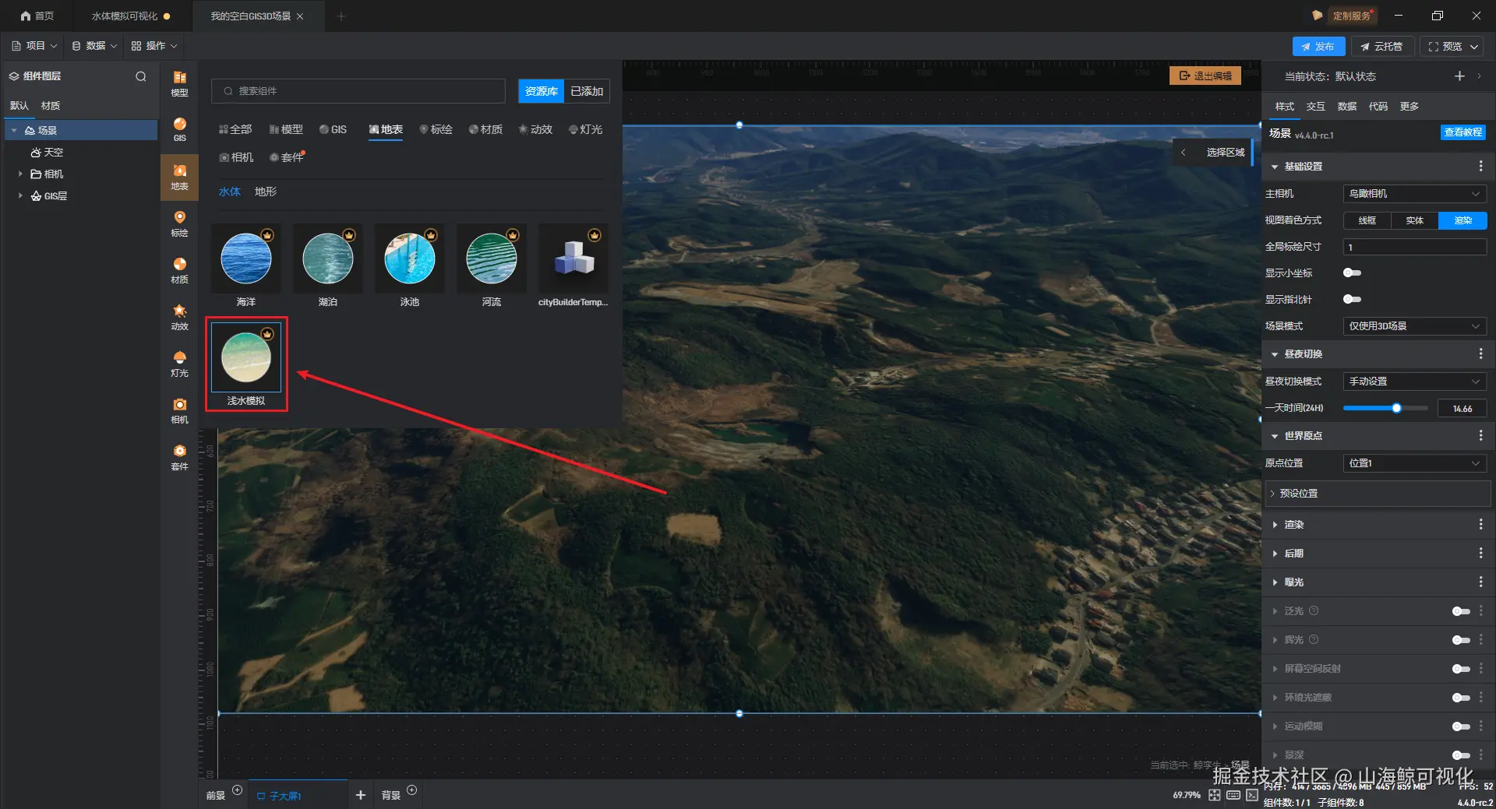Add the 海洋 water component
This screenshot has height=809, width=1496.
click(x=246, y=266)
